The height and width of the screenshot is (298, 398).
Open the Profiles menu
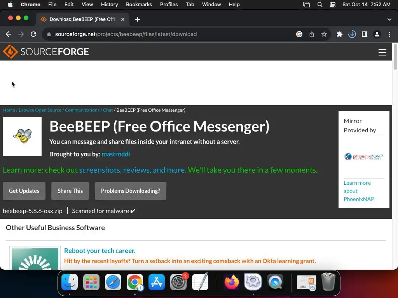coord(169,5)
